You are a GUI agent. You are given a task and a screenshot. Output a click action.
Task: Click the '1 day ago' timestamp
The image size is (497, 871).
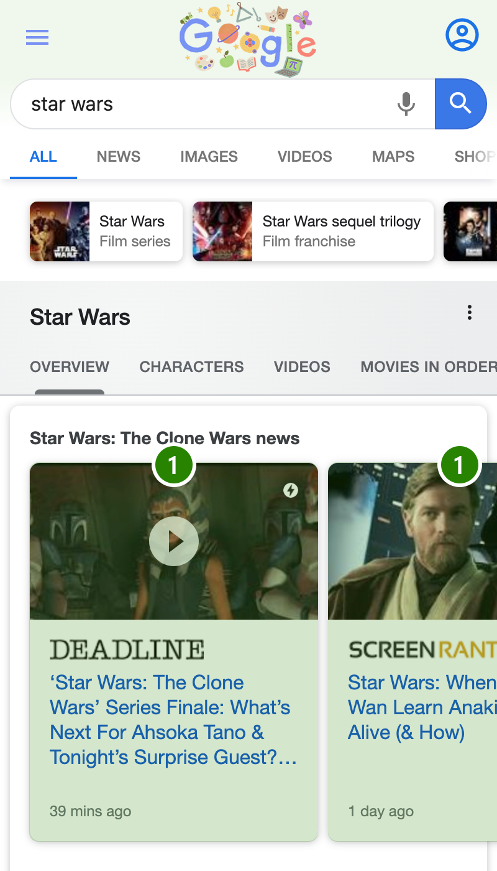tap(381, 811)
